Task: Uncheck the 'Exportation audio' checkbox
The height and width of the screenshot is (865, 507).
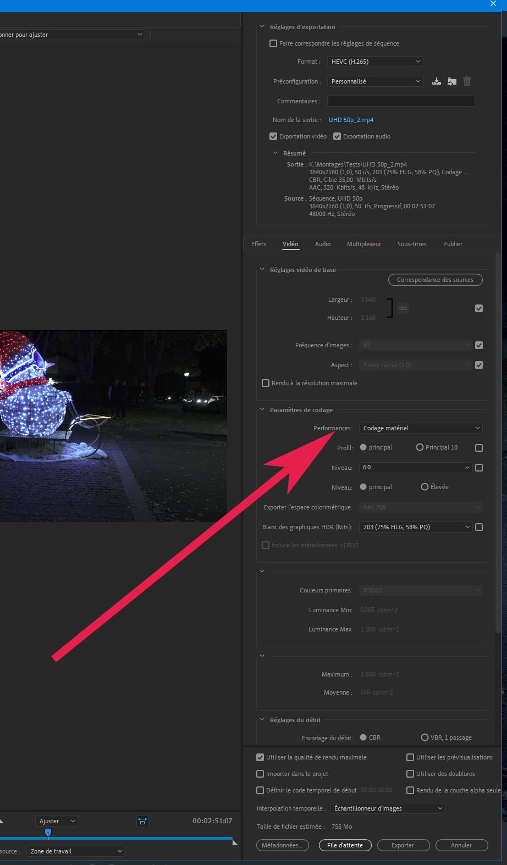Action: [337, 136]
